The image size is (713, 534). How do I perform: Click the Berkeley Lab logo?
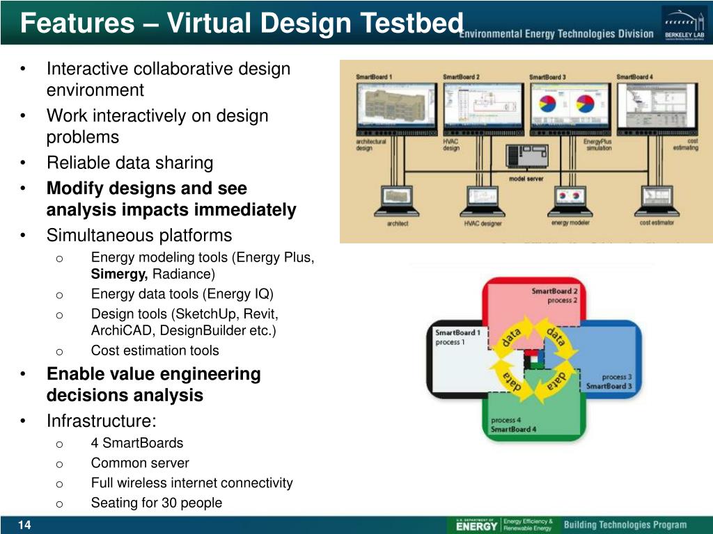684,24
